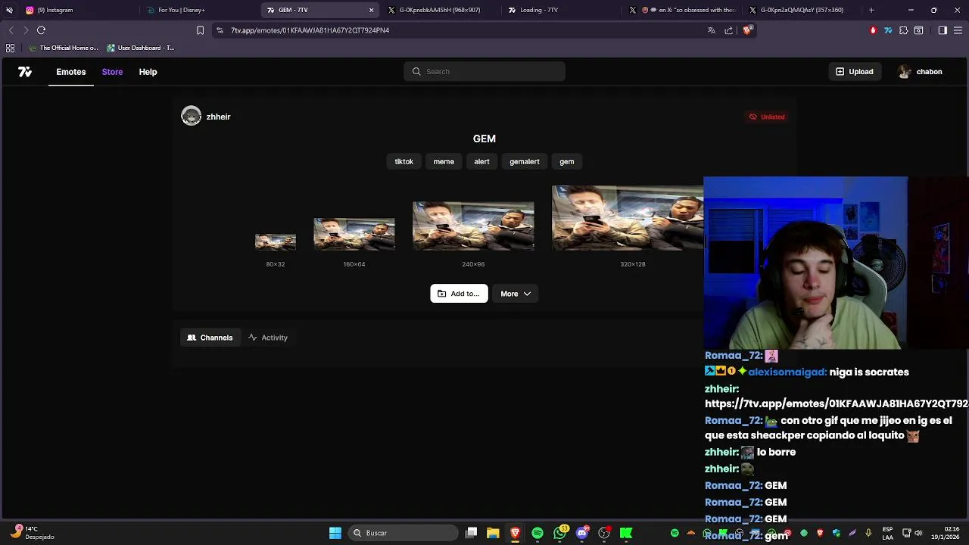This screenshot has height=545, width=969.
Task: Click the address bar URL
Action: click(x=310, y=30)
